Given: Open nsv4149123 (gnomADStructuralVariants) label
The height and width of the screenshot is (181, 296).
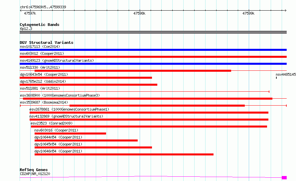Looking at the screenshot, I should pyautogui.click(x=57, y=60).
